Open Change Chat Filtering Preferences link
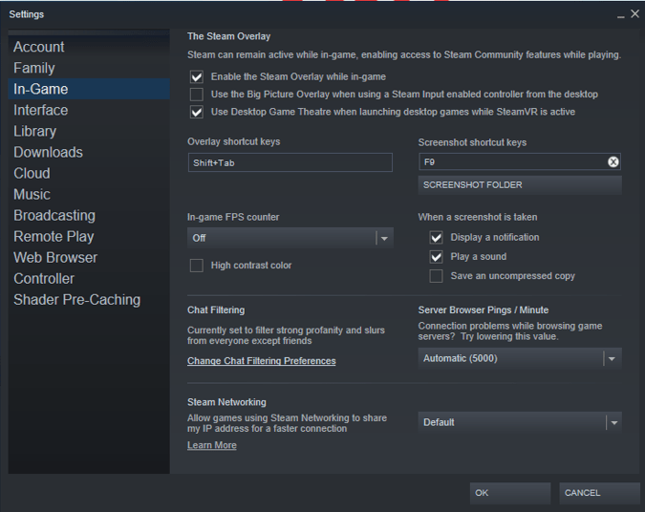Image resolution: width=645 pixels, height=512 pixels. 262,361
